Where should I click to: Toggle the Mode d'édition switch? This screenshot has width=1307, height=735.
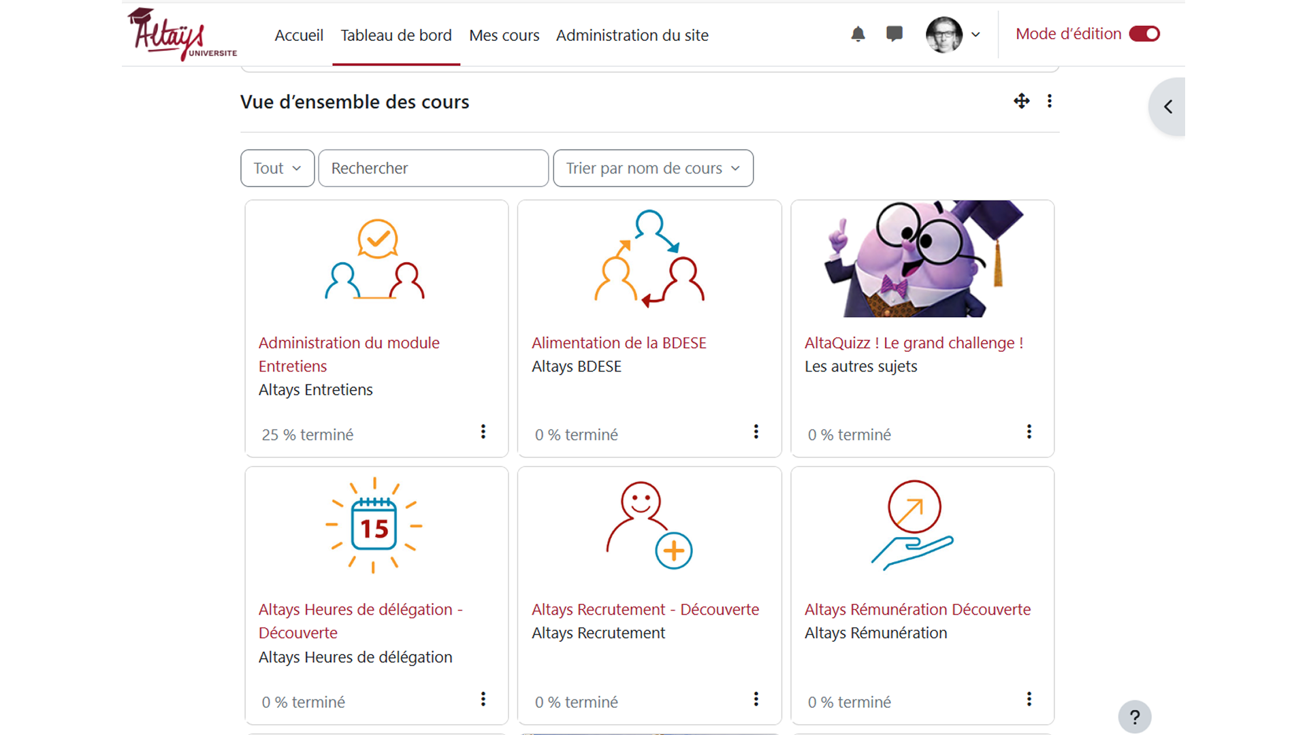(x=1144, y=34)
